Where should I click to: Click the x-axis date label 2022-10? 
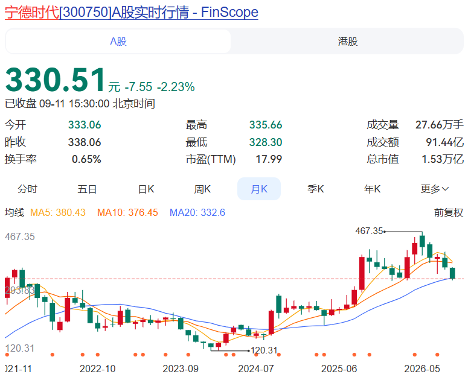98,369
